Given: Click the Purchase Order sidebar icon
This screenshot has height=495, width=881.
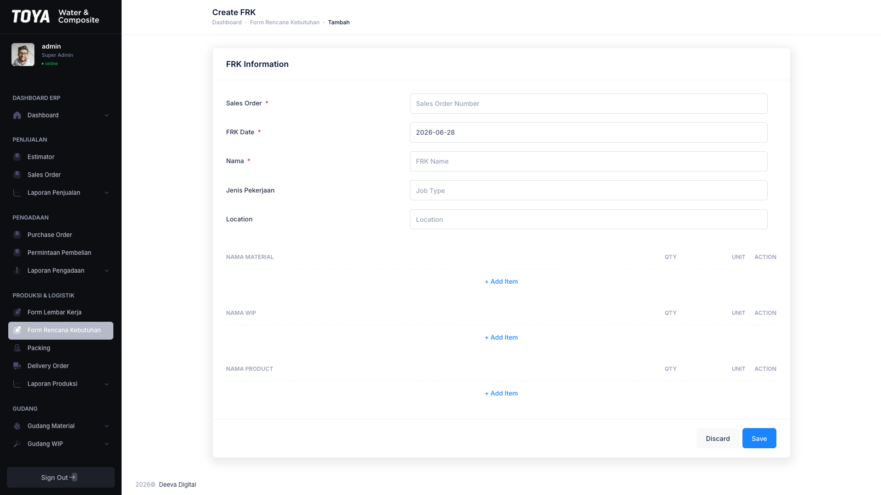Looking at the screenshot, I should tap(17, 235).
